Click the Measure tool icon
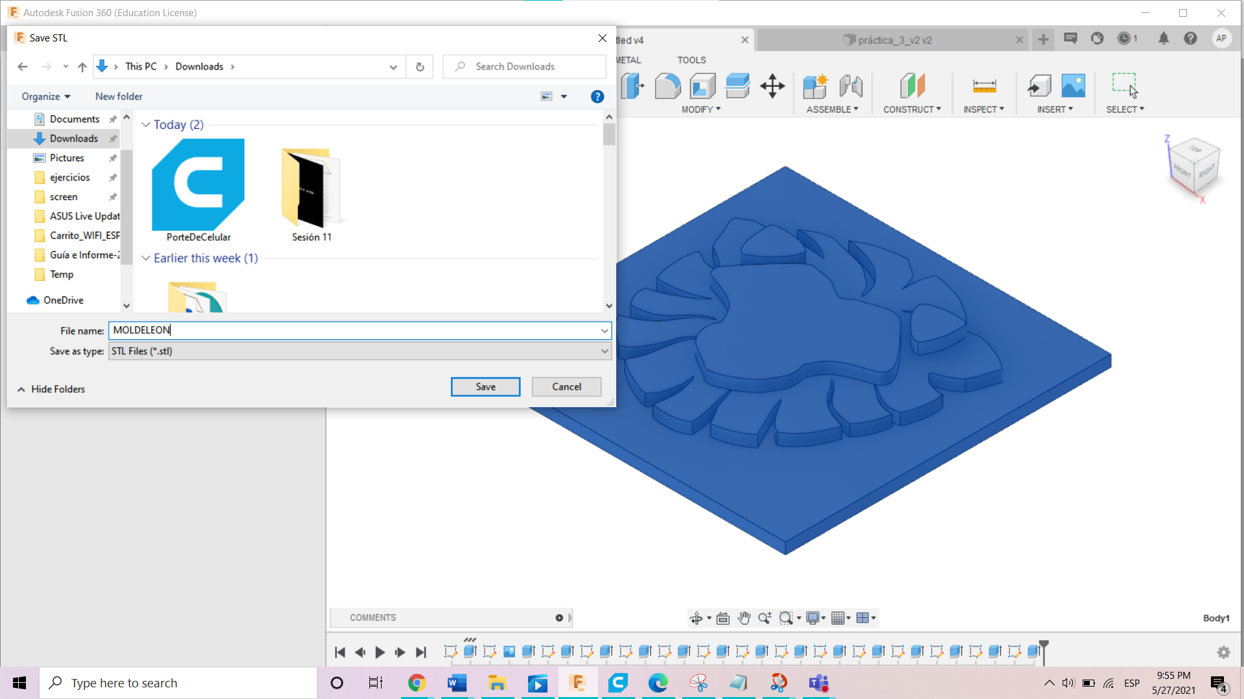Image resolution: width=1244 pixels, height=699 pixels. (x=984, y=85)
